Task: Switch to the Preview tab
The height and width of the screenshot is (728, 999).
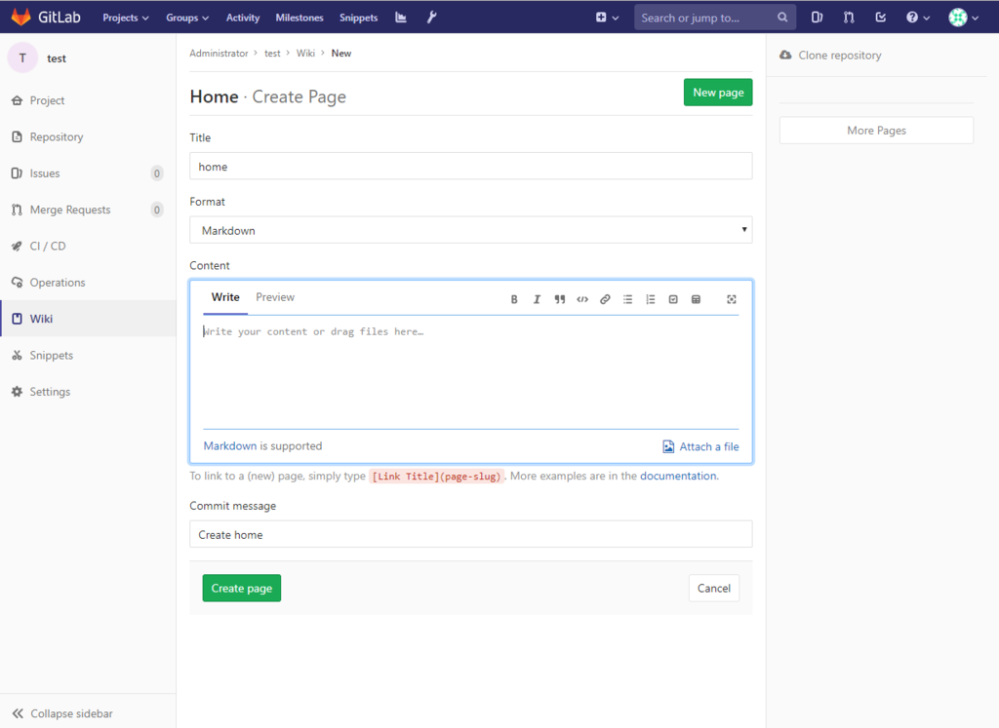Action: (x=275, y=297)
